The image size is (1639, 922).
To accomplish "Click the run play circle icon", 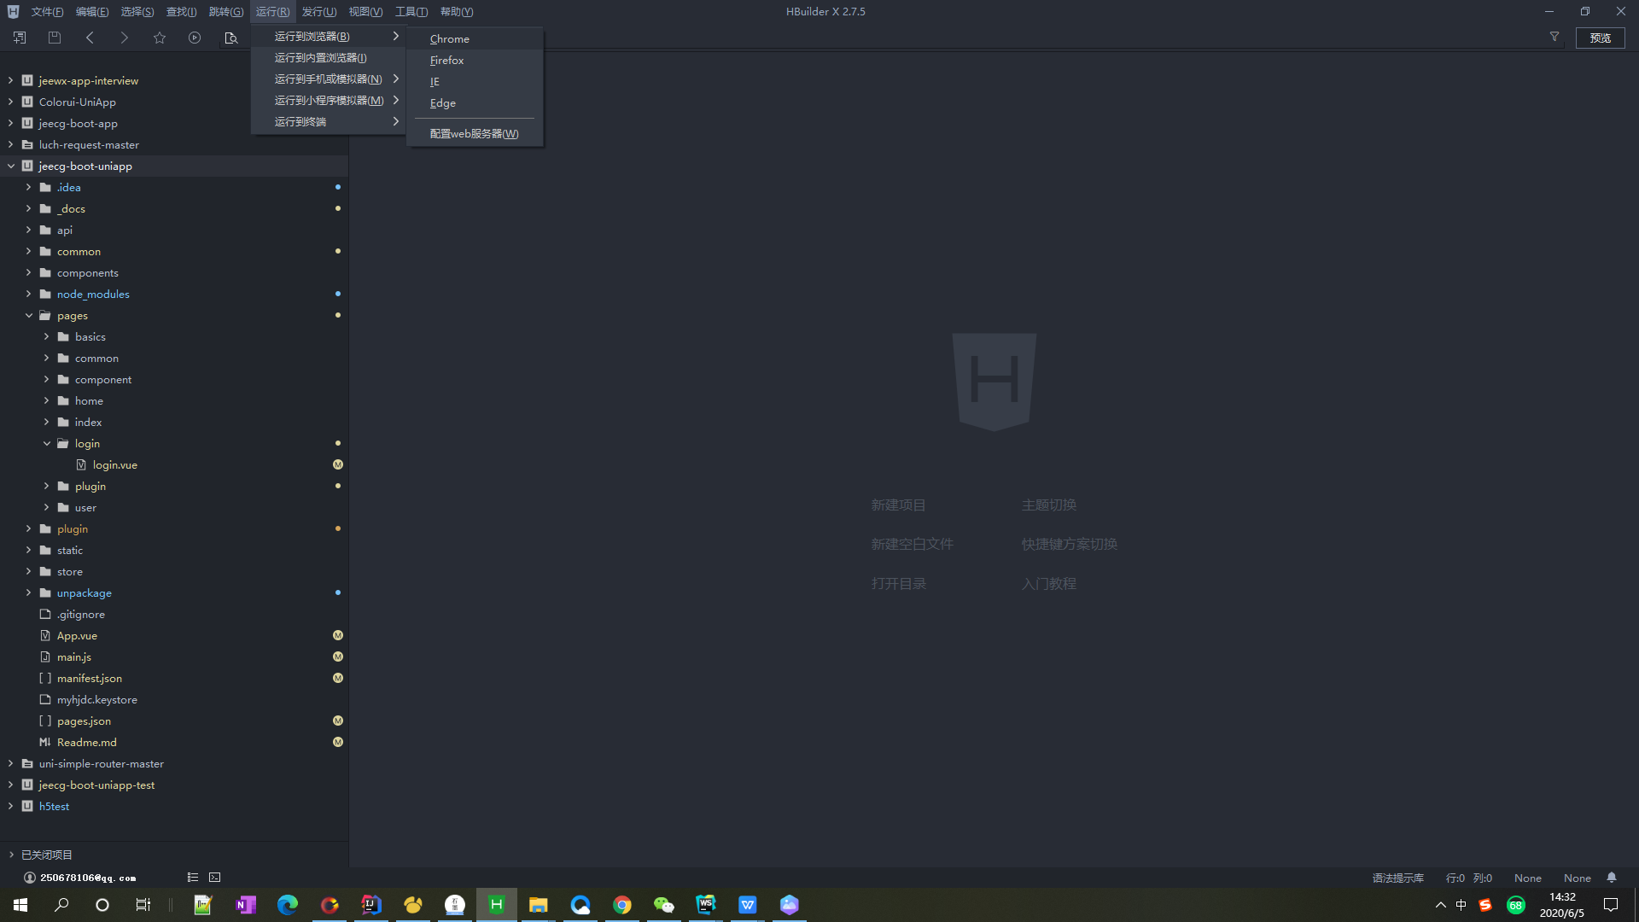I will [195, 38].
